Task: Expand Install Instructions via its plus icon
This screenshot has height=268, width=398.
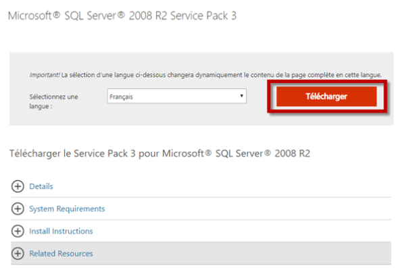Action: tap(18, 231)
